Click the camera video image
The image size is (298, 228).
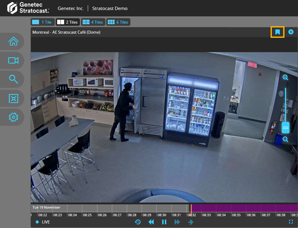164,127
